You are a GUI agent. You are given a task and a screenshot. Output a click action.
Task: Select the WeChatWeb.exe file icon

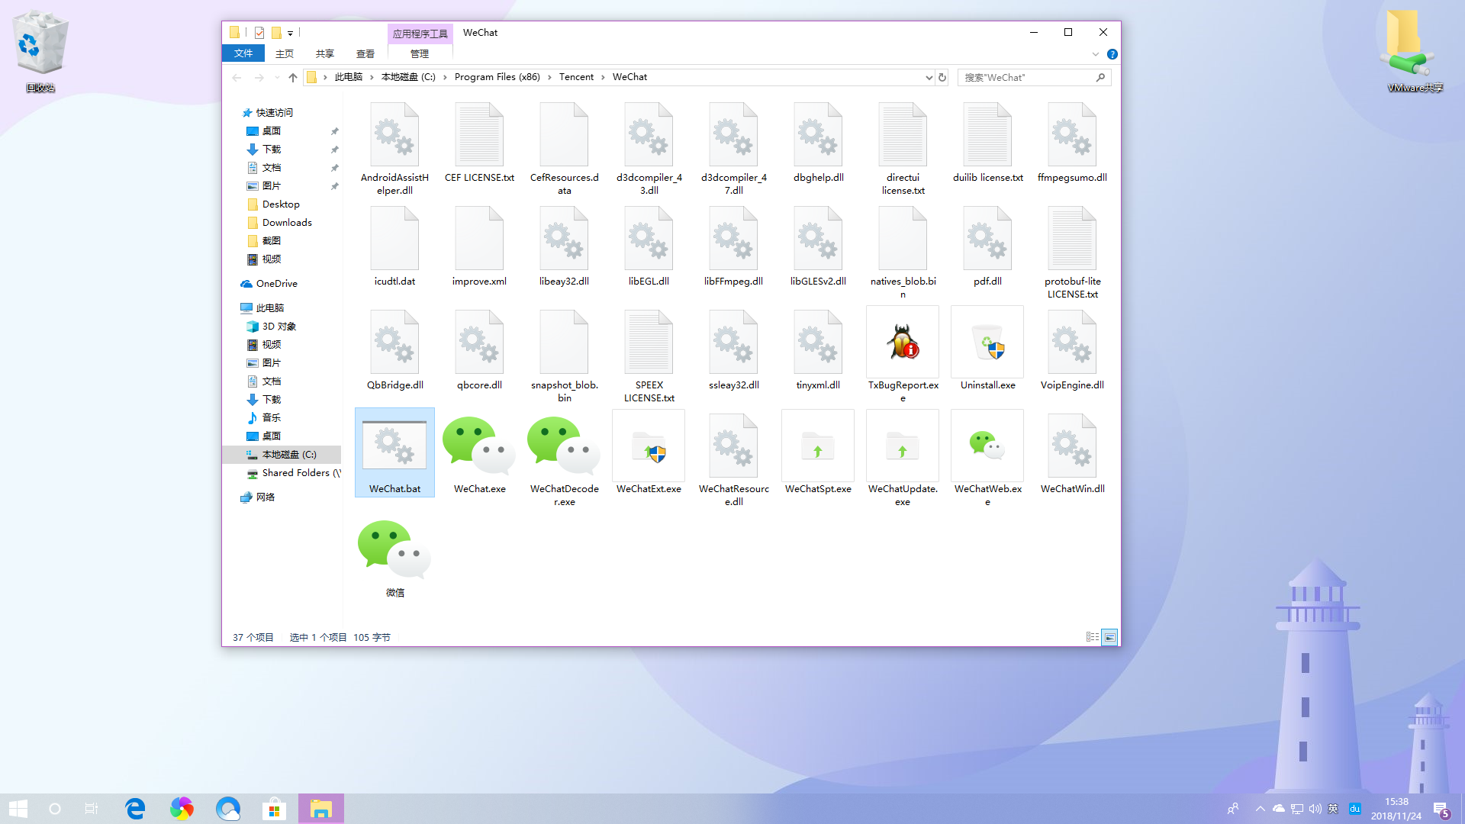987,446
